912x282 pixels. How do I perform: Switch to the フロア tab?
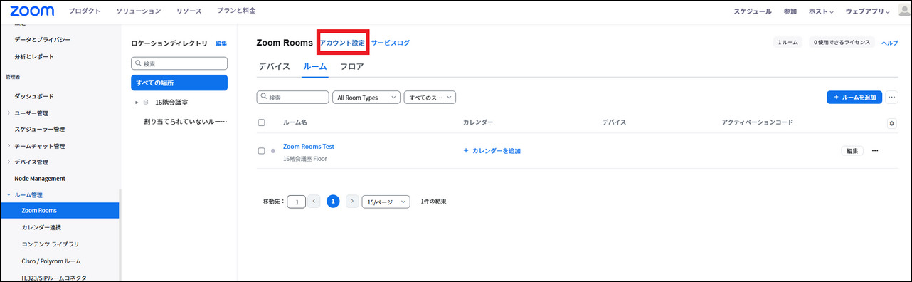351,67
